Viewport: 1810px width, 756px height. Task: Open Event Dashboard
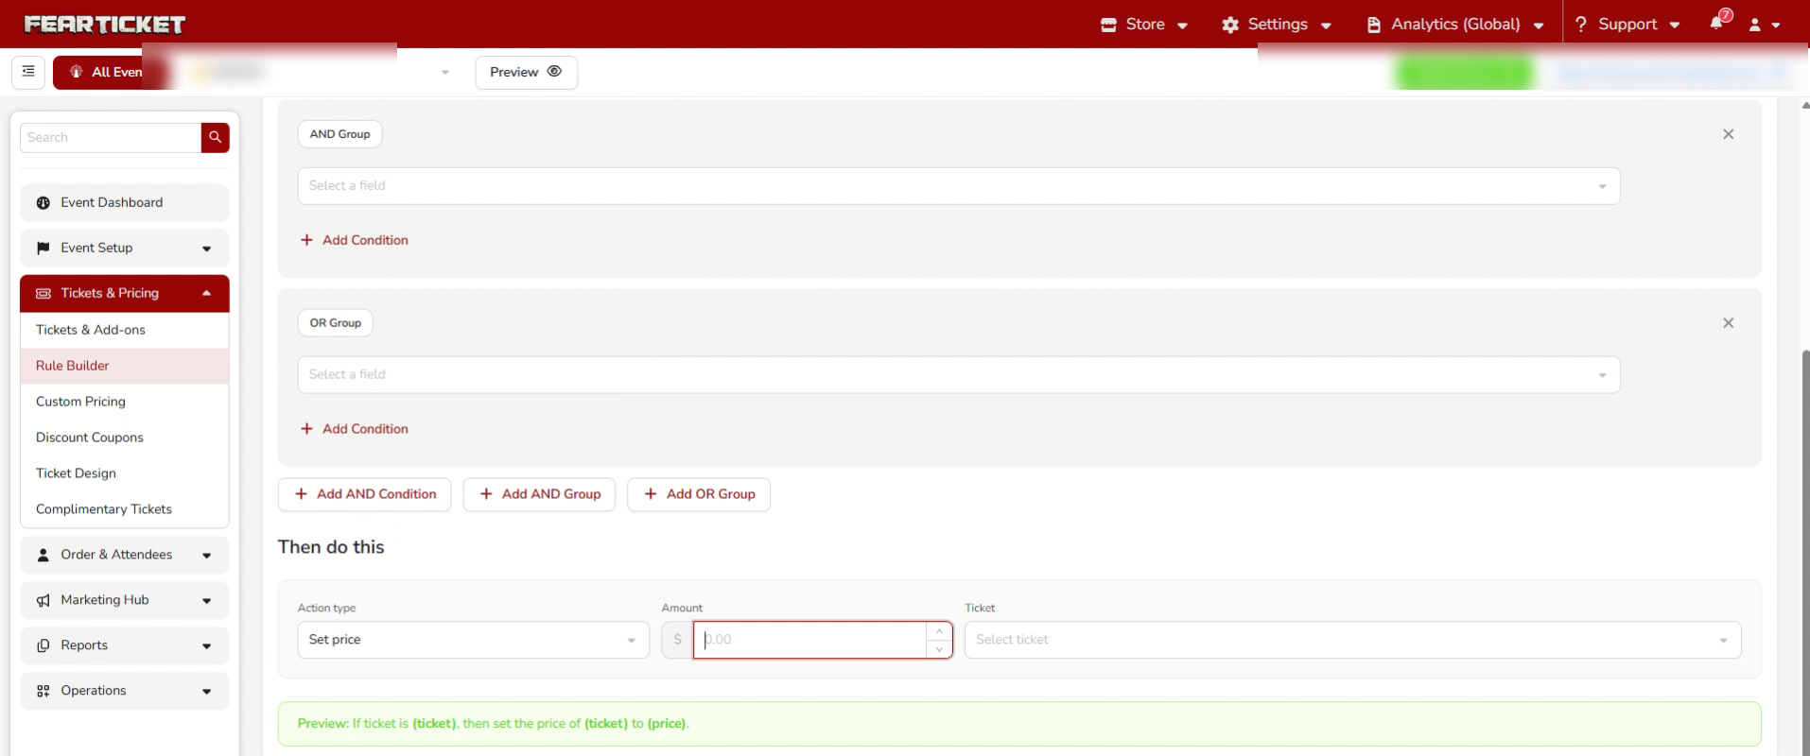[x=125, y=202]
